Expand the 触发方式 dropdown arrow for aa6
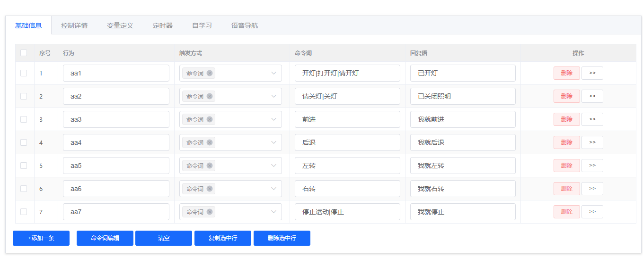 273,189
